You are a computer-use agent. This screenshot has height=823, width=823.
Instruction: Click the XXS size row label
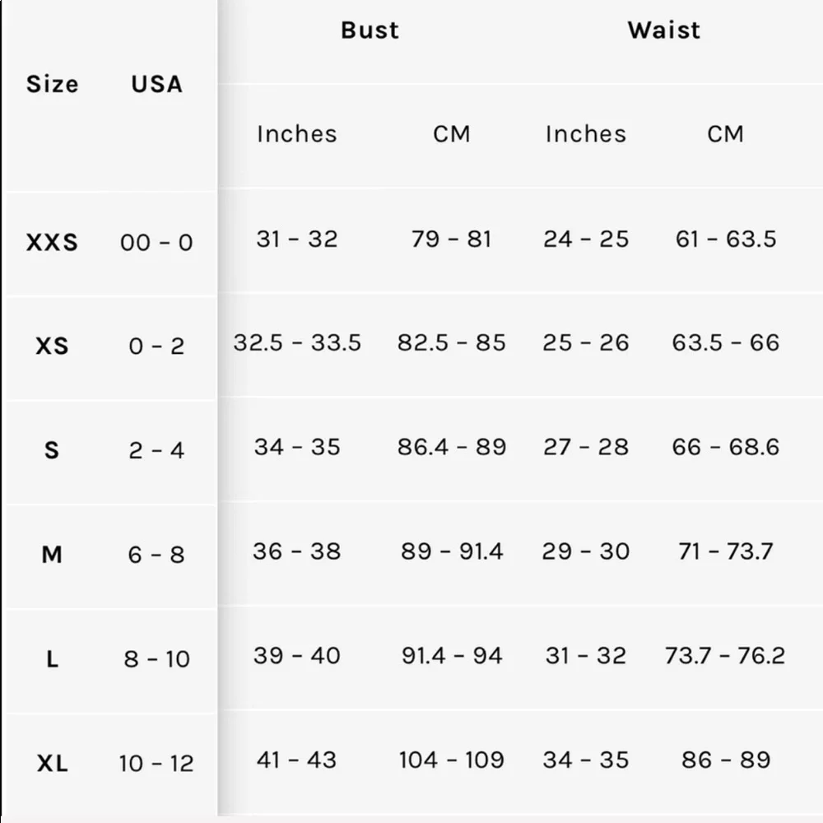[x=52, y=243]
